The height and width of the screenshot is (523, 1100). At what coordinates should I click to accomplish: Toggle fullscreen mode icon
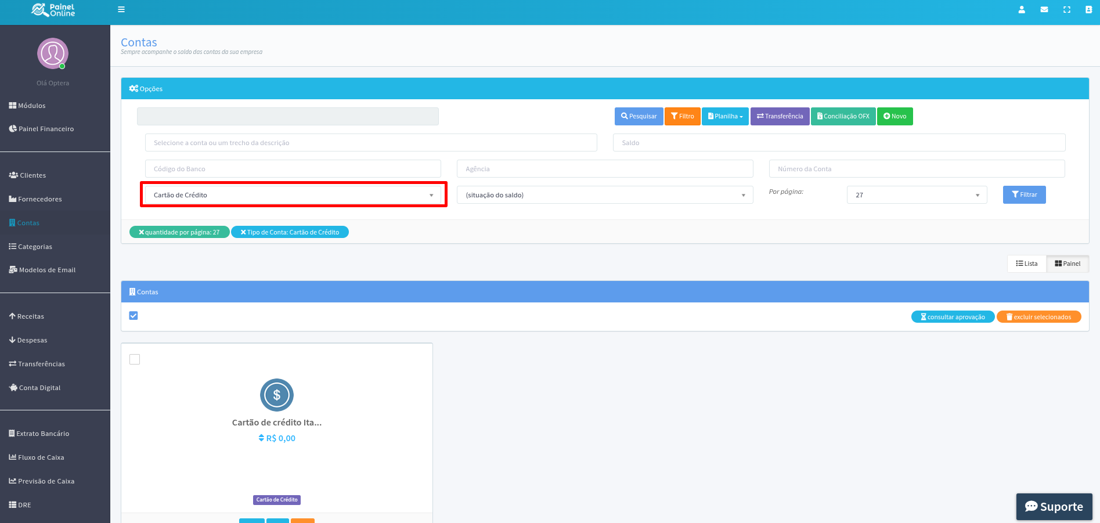[1067, 10]
